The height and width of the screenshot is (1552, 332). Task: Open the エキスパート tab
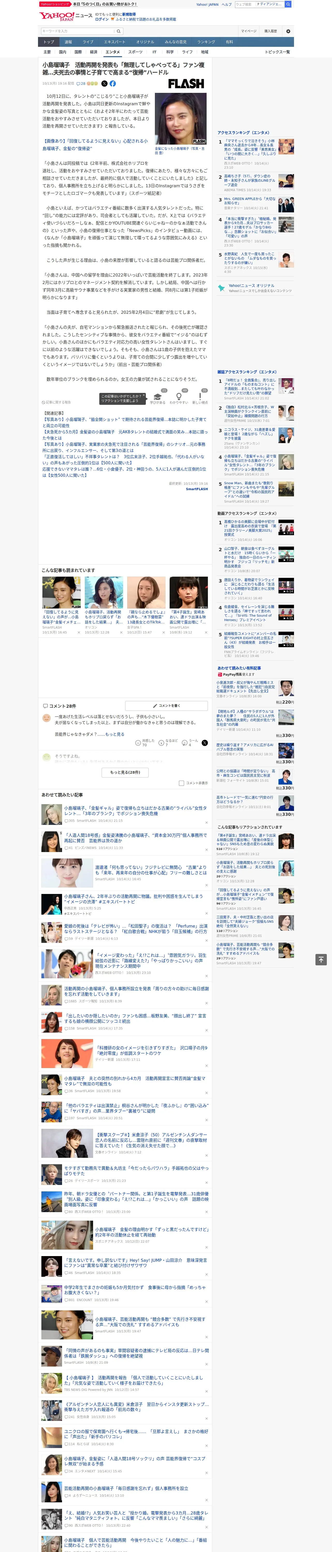click(115, 42)
